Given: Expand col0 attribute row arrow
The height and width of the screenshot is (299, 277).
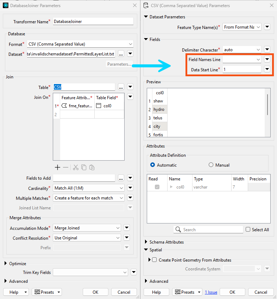Looking at the screenshot, I should pyautogui.click(x=171, y=187).
